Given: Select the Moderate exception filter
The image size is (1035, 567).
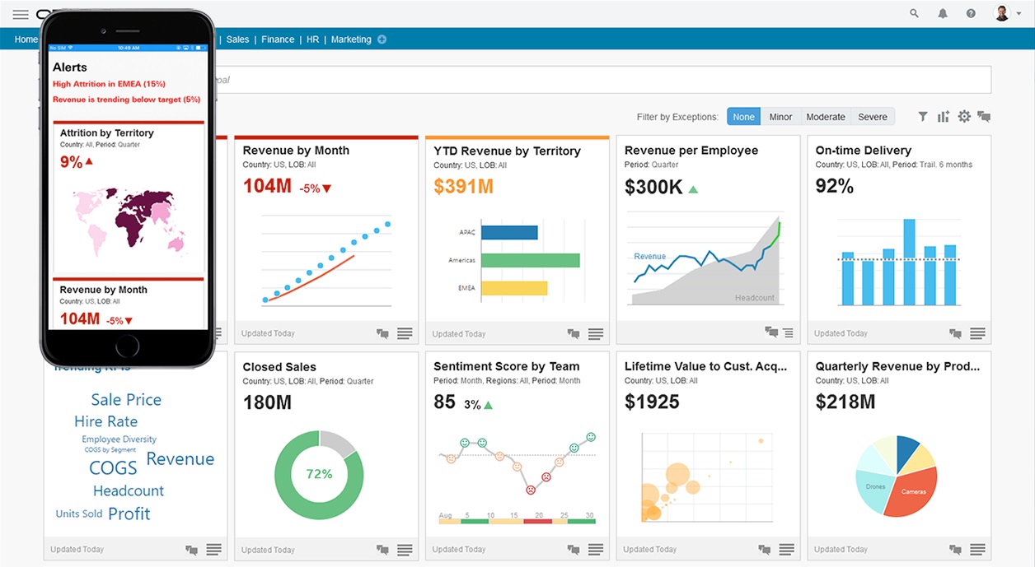Looking at the screenshot, I should point(826,117).
